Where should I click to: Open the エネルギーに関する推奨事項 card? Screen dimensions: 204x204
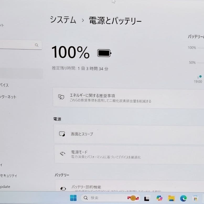point(128,98)
